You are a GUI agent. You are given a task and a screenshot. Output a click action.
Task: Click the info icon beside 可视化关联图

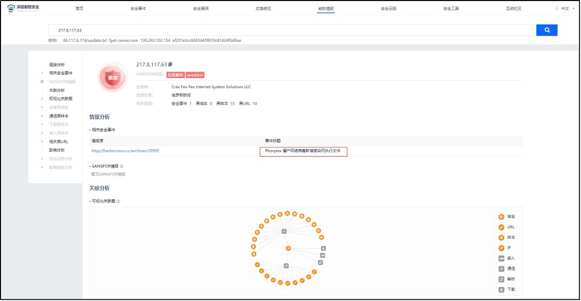118,202
